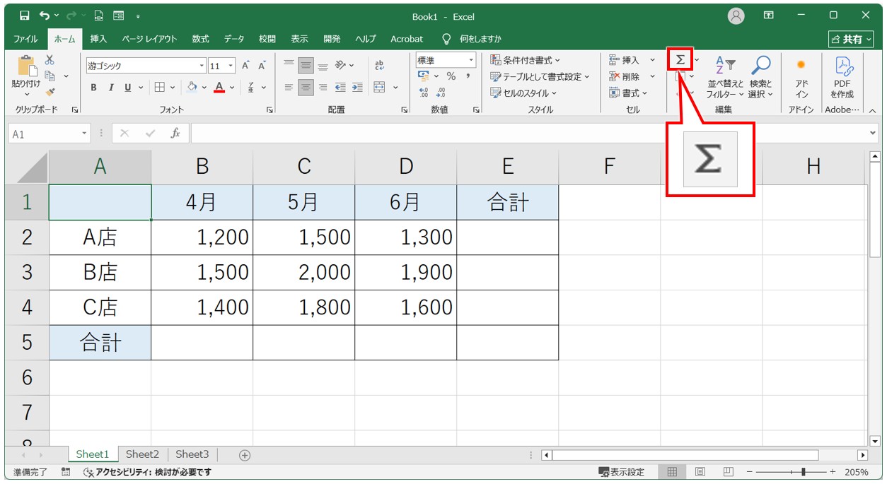Expand セルのスタイル cell styles menu

pos(523,93)
